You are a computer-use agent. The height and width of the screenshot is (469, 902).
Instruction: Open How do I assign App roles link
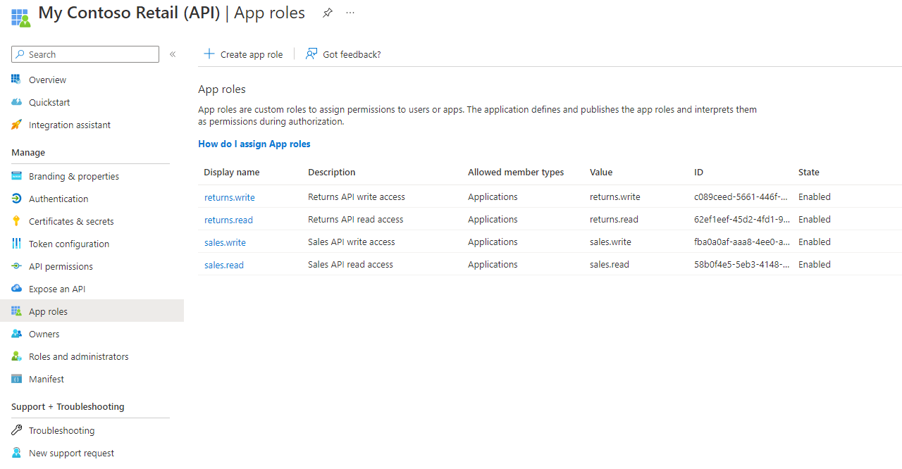click(x=254, y=144)
